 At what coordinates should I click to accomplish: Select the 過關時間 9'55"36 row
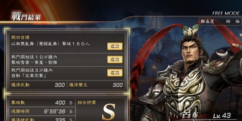tap(42, 111)
